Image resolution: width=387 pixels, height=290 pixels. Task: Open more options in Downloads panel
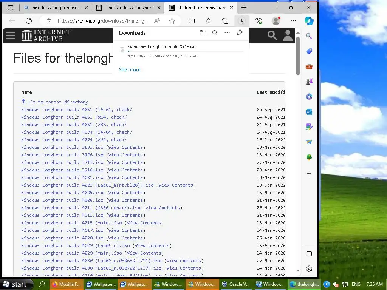(x=227, y=32)
